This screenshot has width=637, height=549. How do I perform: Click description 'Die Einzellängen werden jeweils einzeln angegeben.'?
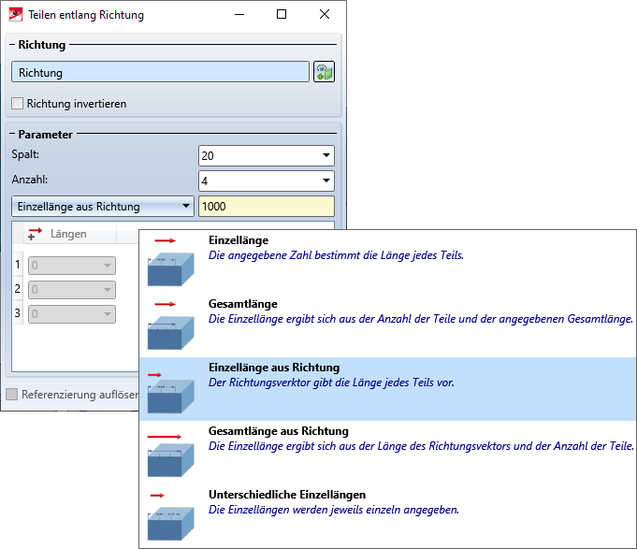pos(334,510)
